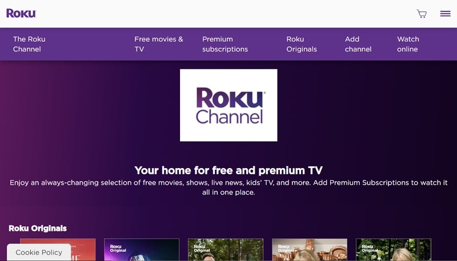Image resolution: width=457 pixels, height=261 pixels.
Task: Click the Roku logo in header
Action: 21,13
